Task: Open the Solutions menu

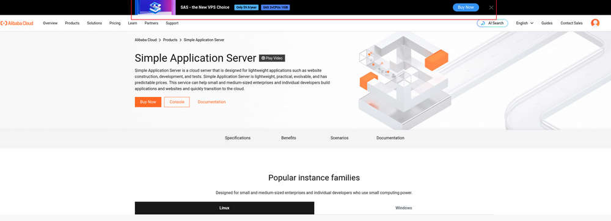Action: (x=94, y=23)
